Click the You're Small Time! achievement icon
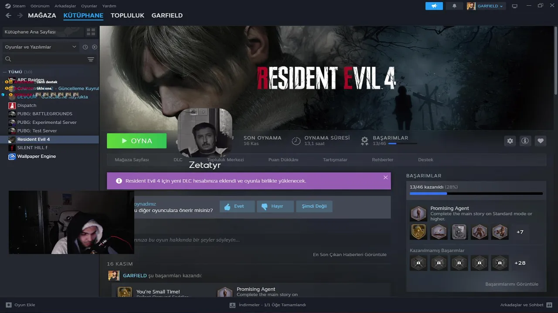Image resolution: width=558 pixels, height=313 pixels. (125, 292)
